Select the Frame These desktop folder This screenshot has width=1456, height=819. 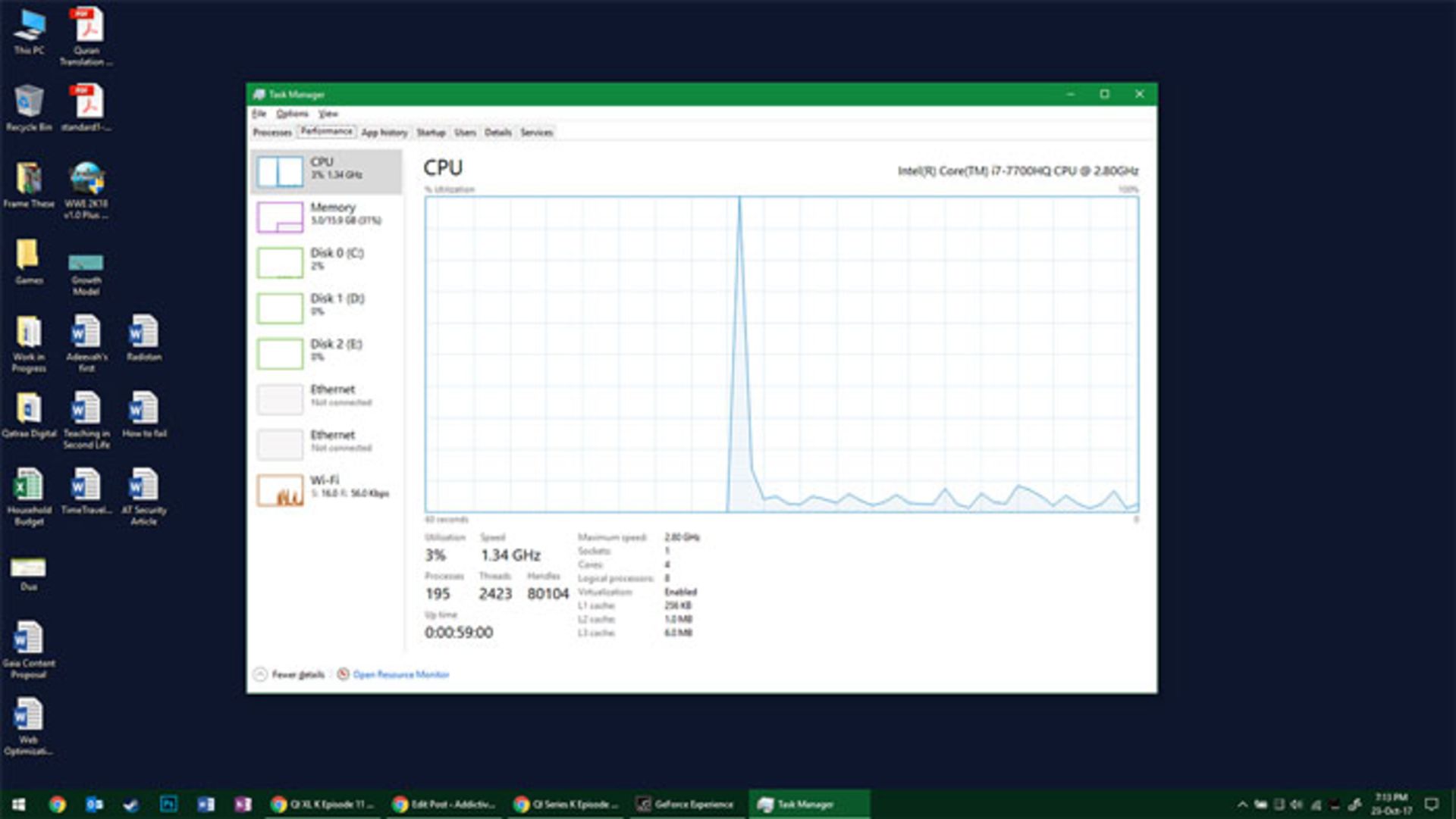(x=29, y=185)
